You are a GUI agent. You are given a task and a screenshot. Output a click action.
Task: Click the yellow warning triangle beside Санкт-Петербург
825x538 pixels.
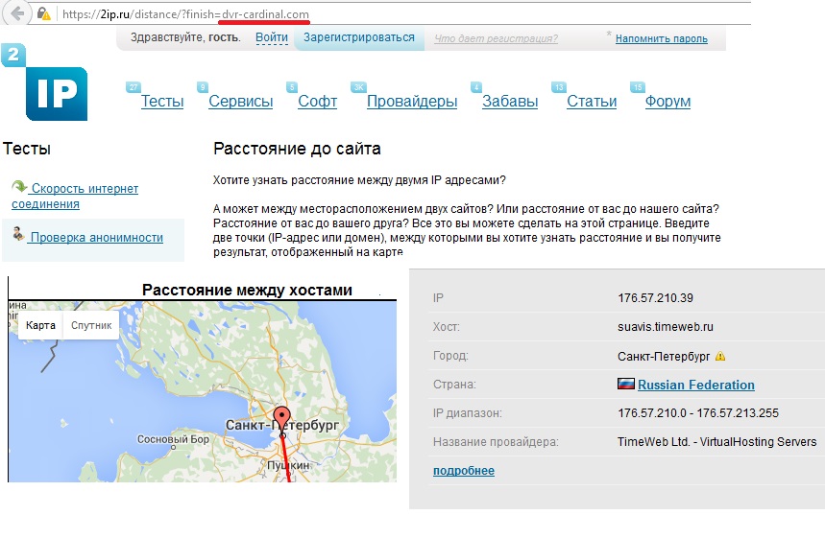720,357
